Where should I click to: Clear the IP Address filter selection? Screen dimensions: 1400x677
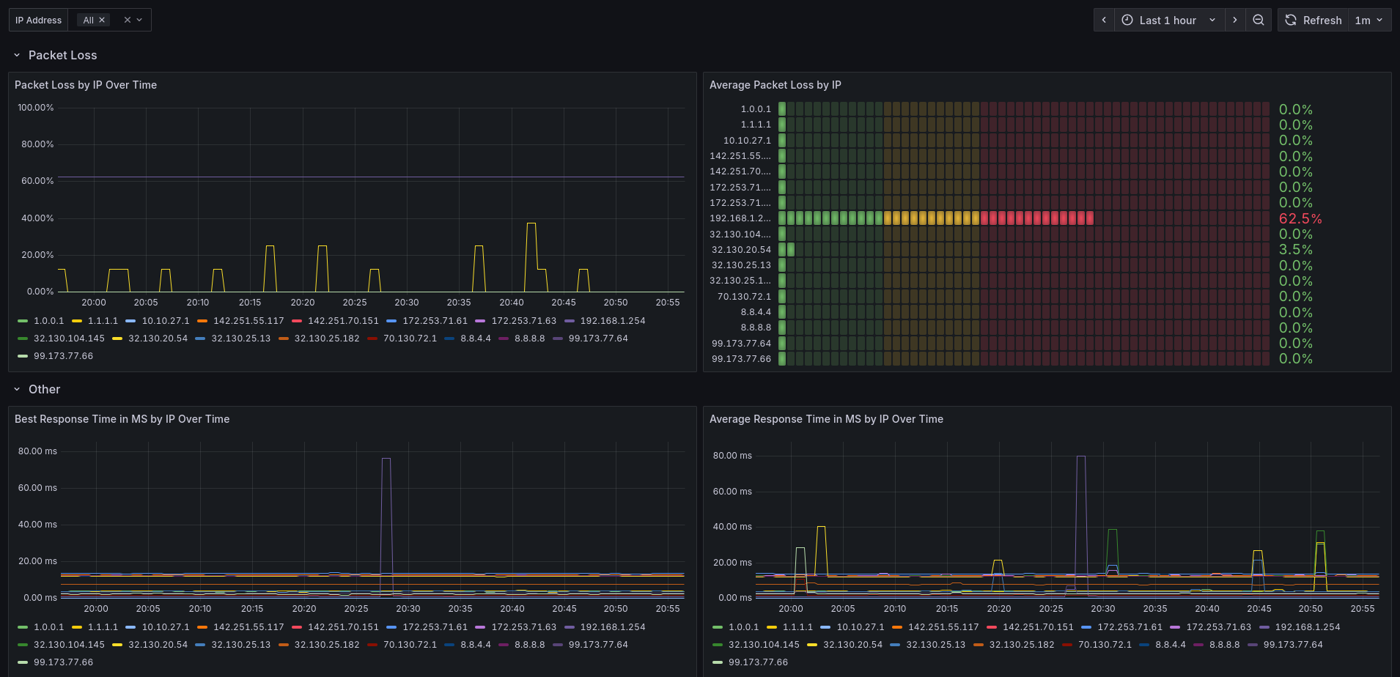coord(128,21)
